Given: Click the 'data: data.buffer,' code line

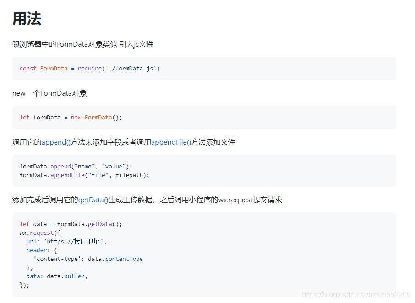Looking at the screenshot, I should tap(57, 276).
